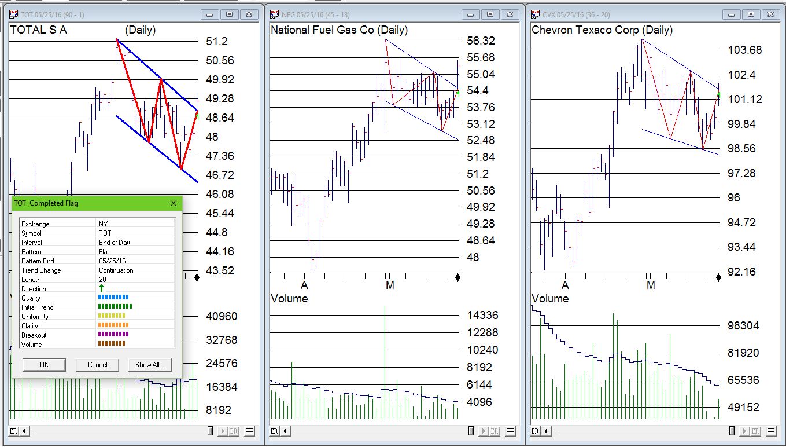The height and width of the screenshot is (447, 786).
Task: Click the left ER button in CVX window
Action: coord(535,431)
